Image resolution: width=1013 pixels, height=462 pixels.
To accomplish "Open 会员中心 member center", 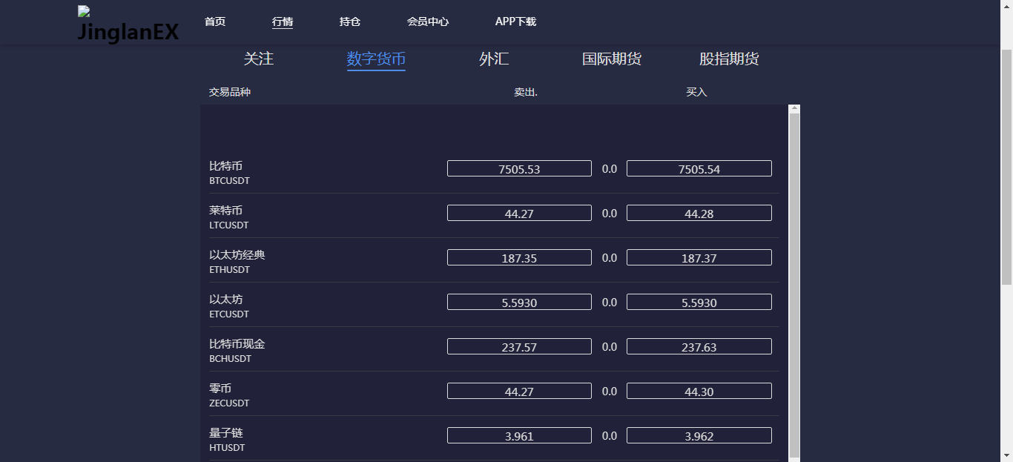I will (x=428, y=22).
